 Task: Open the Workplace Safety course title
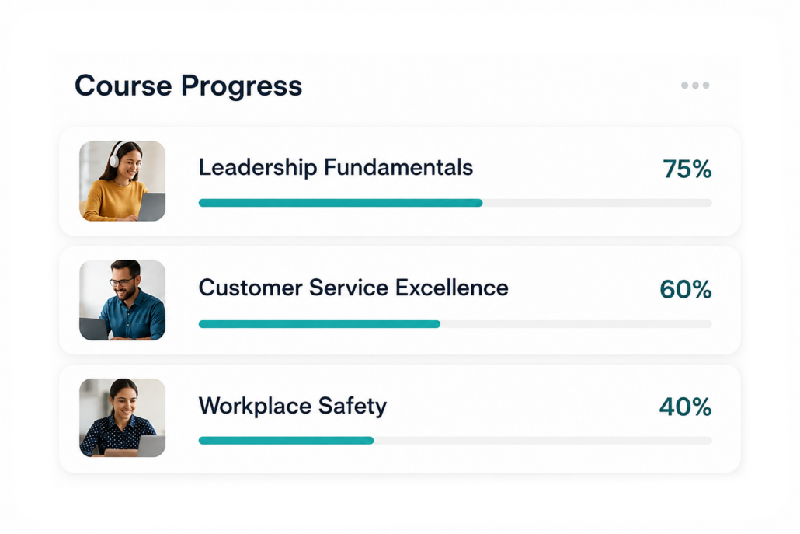[292, 407]
